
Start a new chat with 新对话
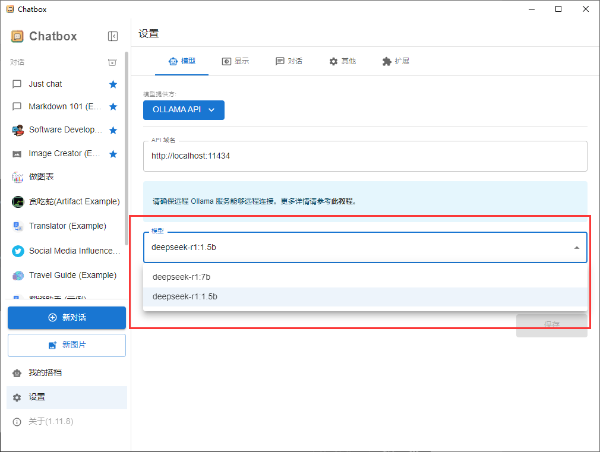67,318
